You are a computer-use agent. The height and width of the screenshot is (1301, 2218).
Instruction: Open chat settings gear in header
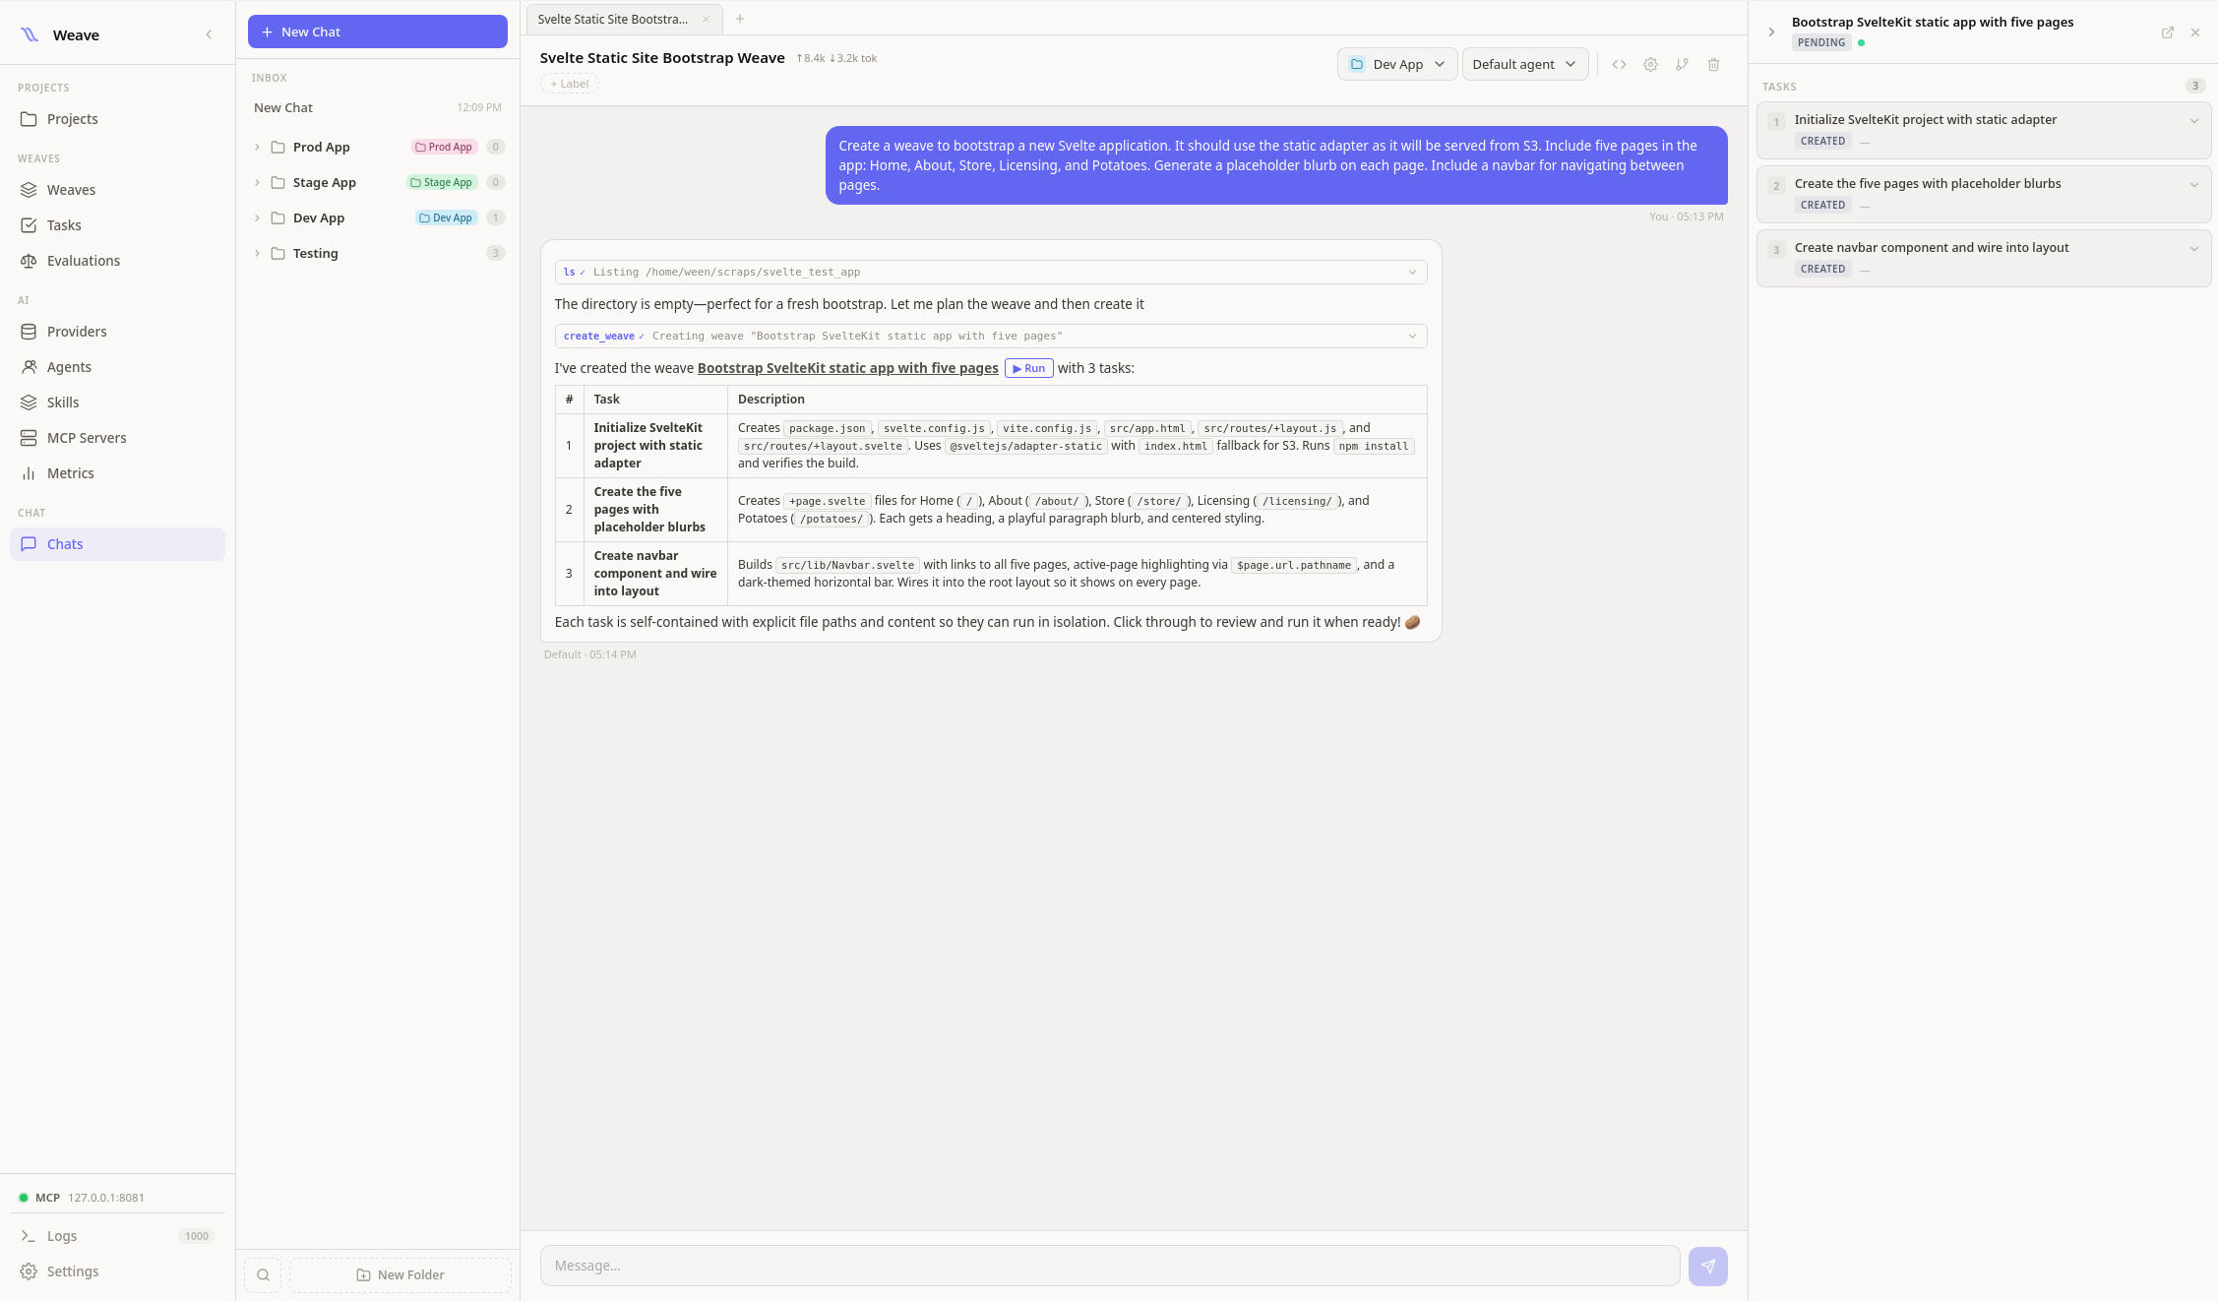tap(1650, 65)
